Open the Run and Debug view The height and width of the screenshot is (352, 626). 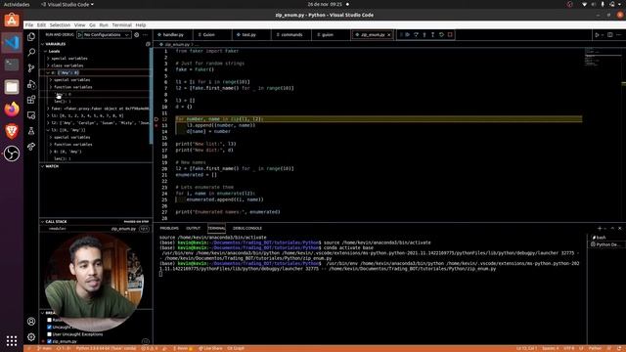pos(31,84)
